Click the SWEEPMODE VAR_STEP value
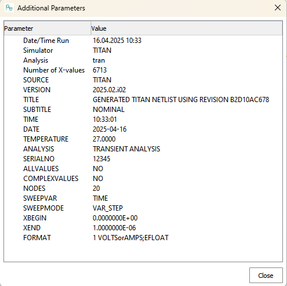Image resolution: width=287 pixels, height=286 pixels. click(108, 208)
